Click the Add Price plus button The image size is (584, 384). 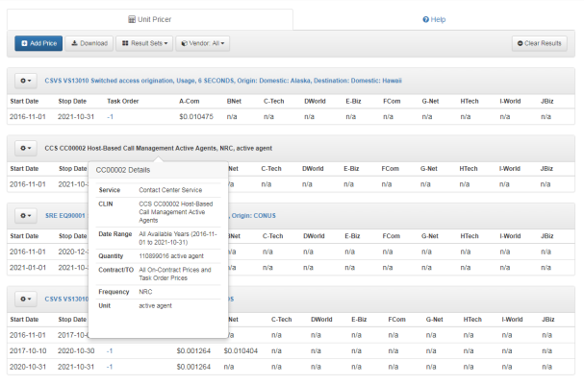click(x=38, y=43)
